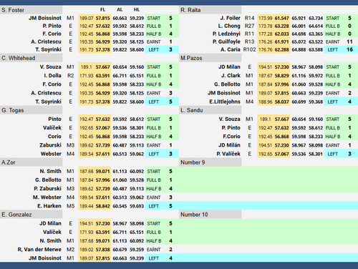Click the J. Foiler name cell
This screenshot has width=358, height=269.
point(230,18)
